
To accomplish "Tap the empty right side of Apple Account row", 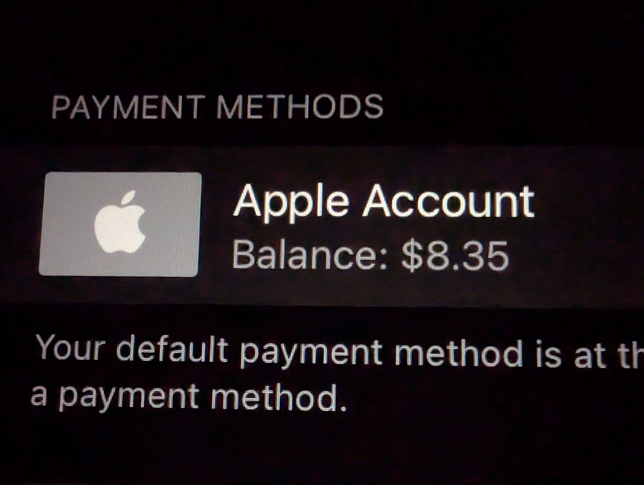I will coord(587,225).
